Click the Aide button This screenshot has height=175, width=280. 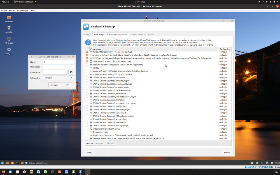tap(89, 153)
